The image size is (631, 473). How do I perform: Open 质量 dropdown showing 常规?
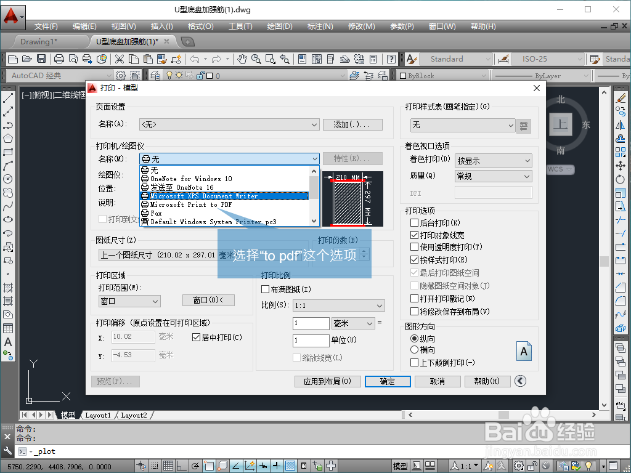pyautogui.click(x=494, y=176)
